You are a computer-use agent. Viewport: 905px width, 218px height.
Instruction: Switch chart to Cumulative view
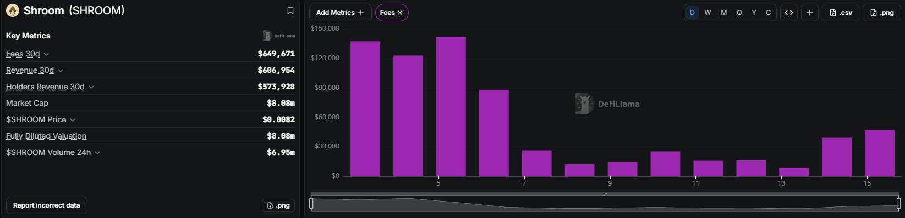pyautogui.click(x=769, y=13)
